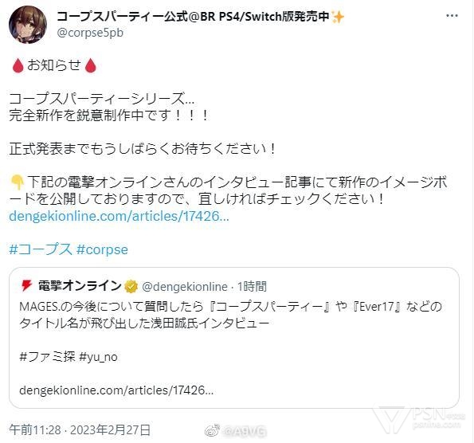Select the #コープス hashtag
The height and width of the screenshot is (443, 474).
41,249
